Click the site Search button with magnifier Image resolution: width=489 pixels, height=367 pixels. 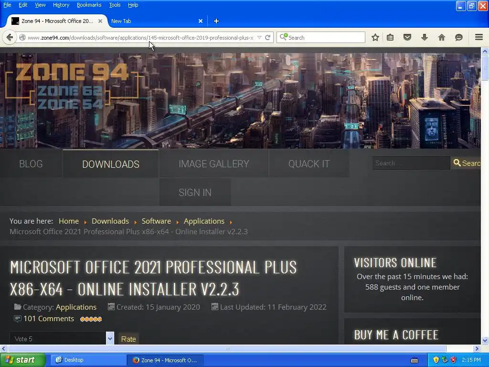[x=467, y=163]
